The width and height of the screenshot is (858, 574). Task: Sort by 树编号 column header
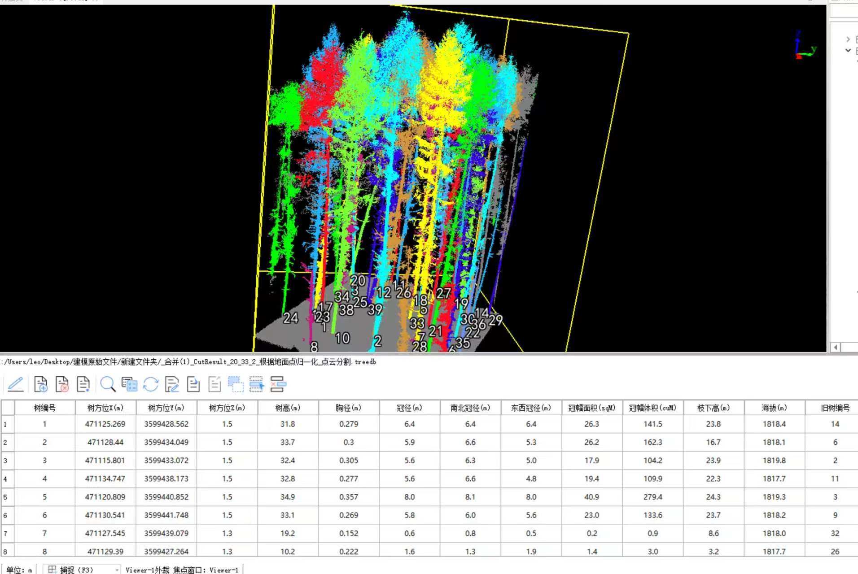click(45, 408)
